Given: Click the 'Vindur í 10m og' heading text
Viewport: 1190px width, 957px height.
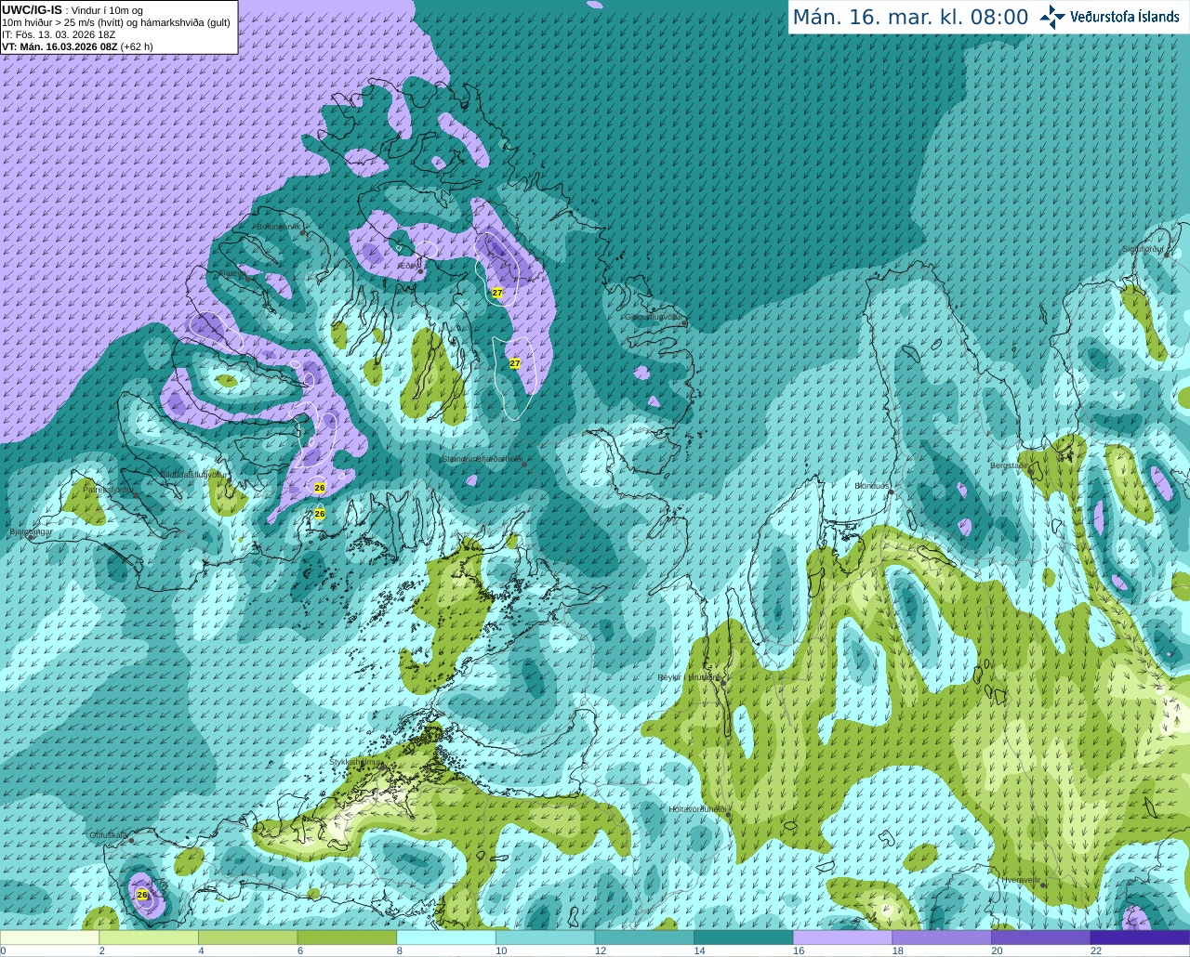Looking at the screenshot, I should pos(107,10).
